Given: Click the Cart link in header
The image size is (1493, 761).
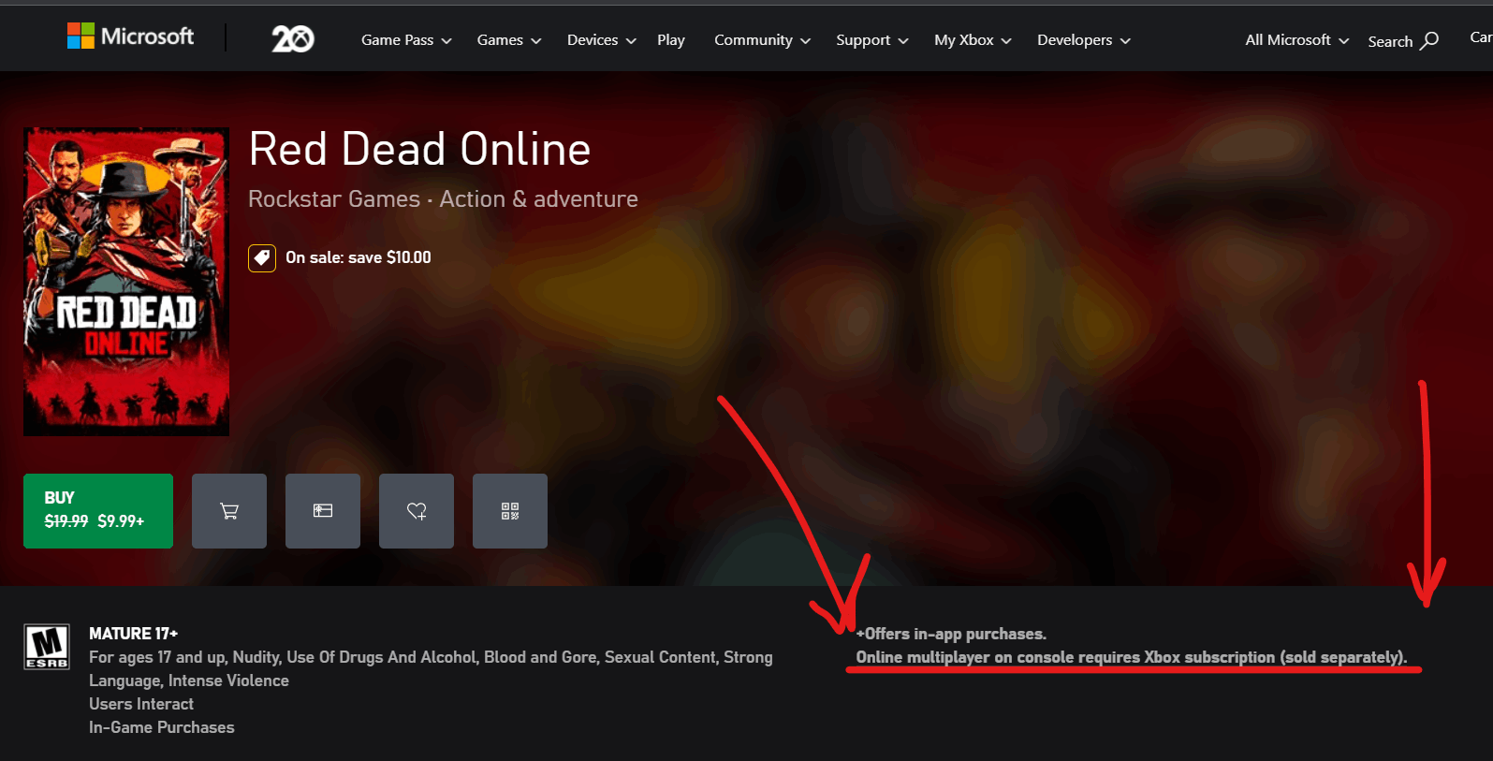Looking at the screenshot, I should point(1481,37).
